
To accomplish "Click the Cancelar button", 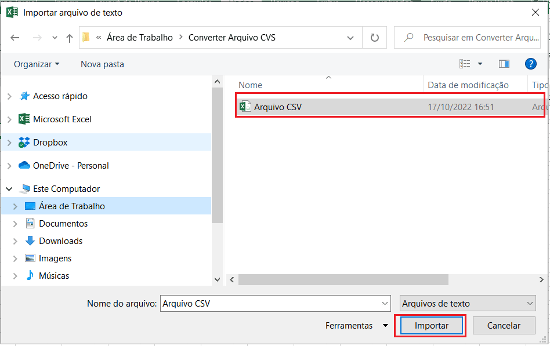I will point(504,326).
